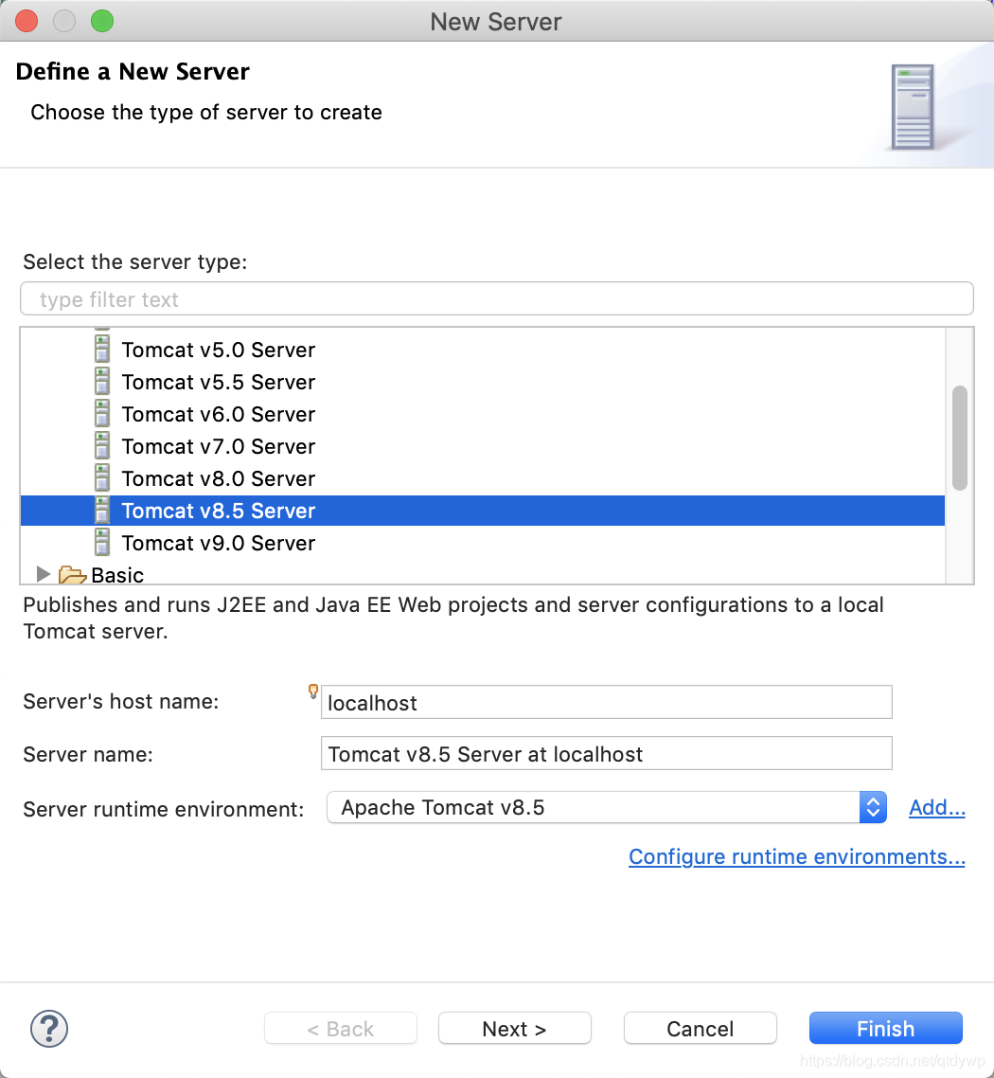Click the Tomcat v5.5 Server icon
The image size is (994, 1078).
[x=101, y=382]
